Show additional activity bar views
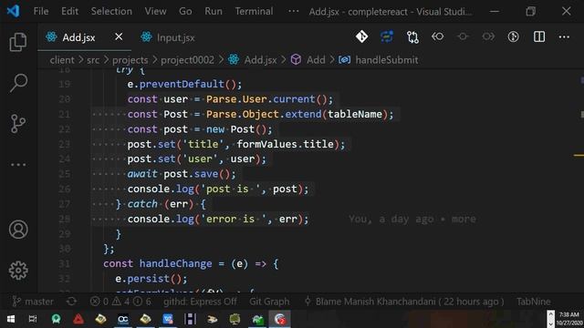Screen dimensions: 584x328 point(18,164)
